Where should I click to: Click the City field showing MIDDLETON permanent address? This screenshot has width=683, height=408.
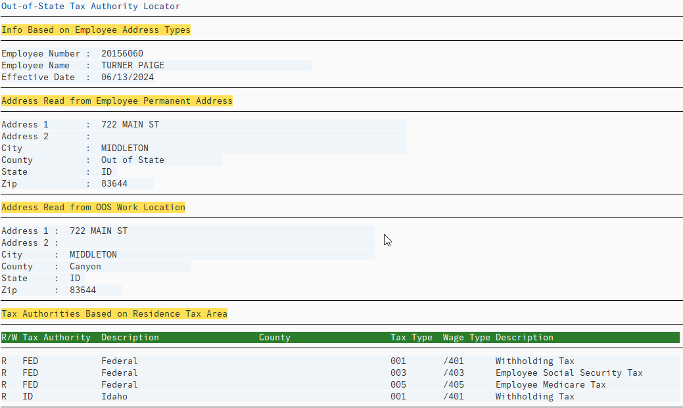point(125,148)
